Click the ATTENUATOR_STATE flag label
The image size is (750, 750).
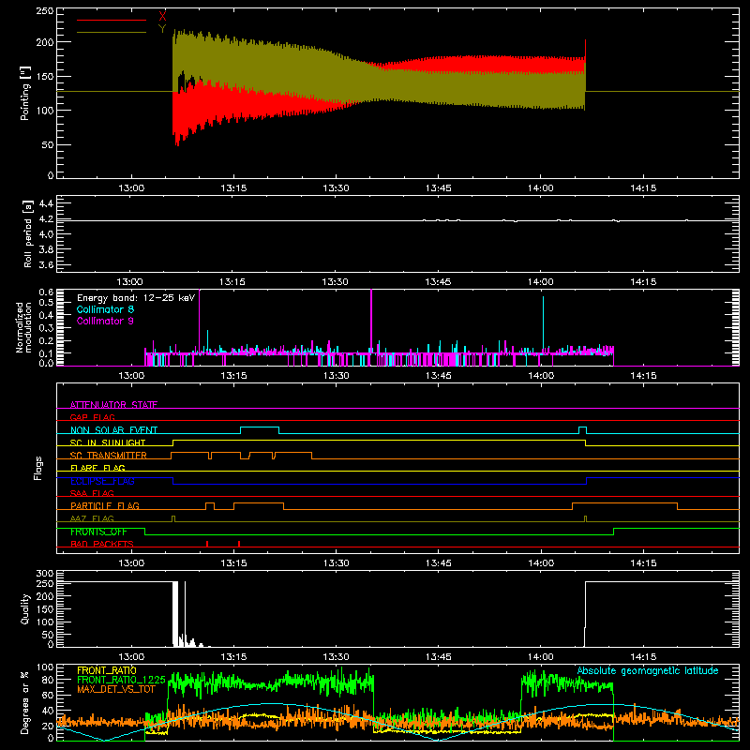(x=113, y=405)
